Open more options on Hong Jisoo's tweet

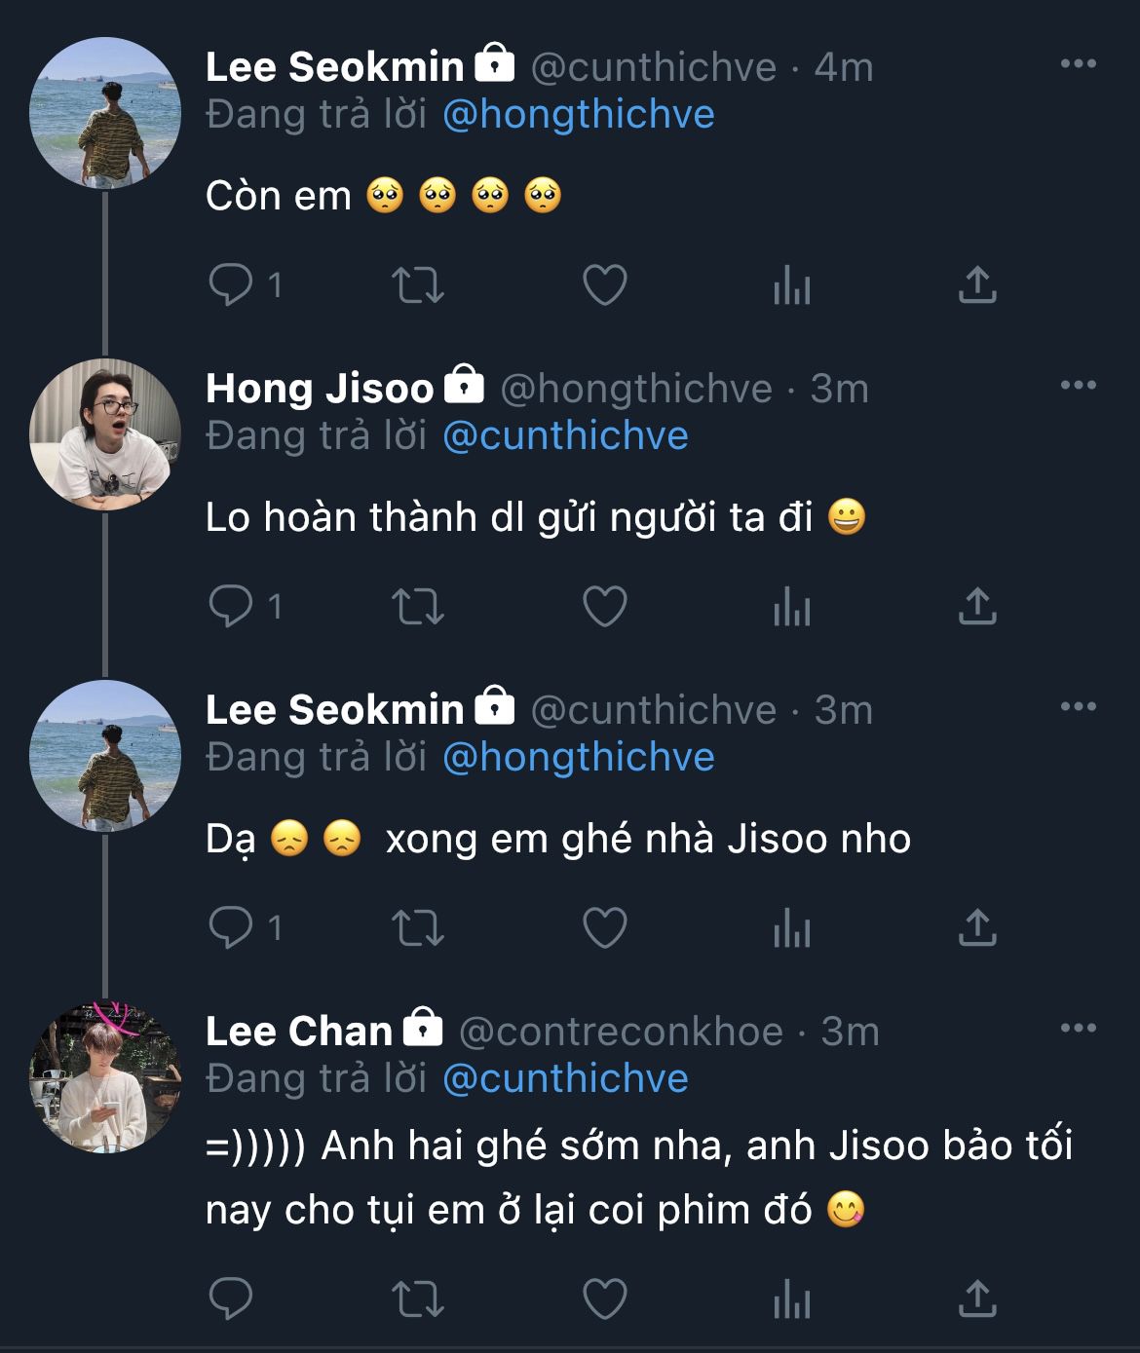coord(1078,386)
